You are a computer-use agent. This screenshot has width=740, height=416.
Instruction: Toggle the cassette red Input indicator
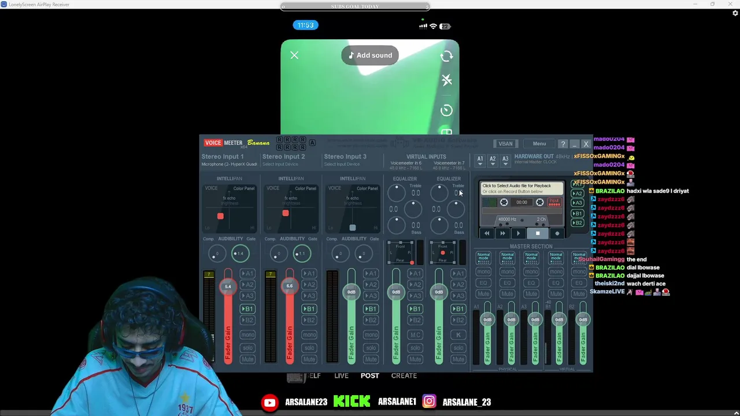(554, 202)
